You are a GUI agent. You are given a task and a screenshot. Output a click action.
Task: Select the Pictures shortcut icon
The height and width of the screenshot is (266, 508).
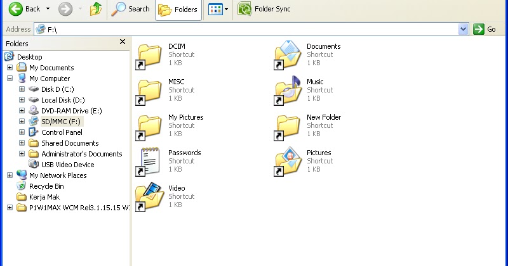pyautogui.click(x=288, y=161)
